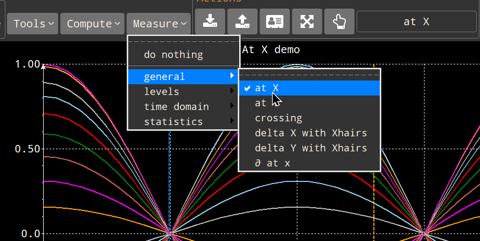
Task: Click the download/import icon button
Action: point(210,21)
